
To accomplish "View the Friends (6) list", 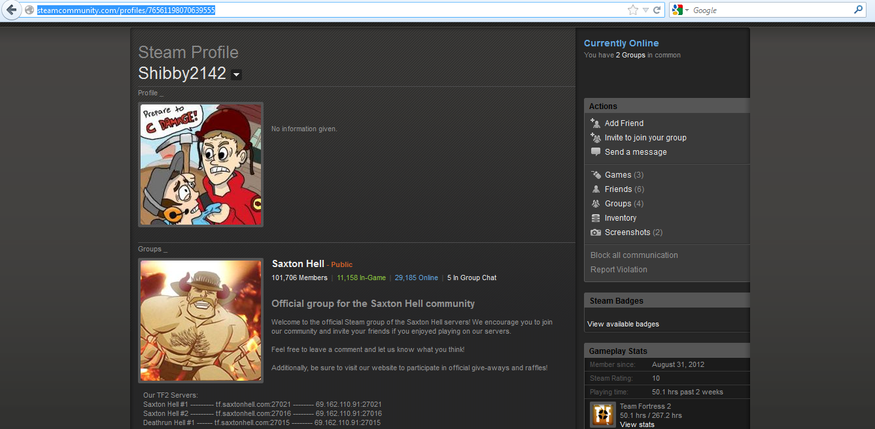I will click(625, 189).
